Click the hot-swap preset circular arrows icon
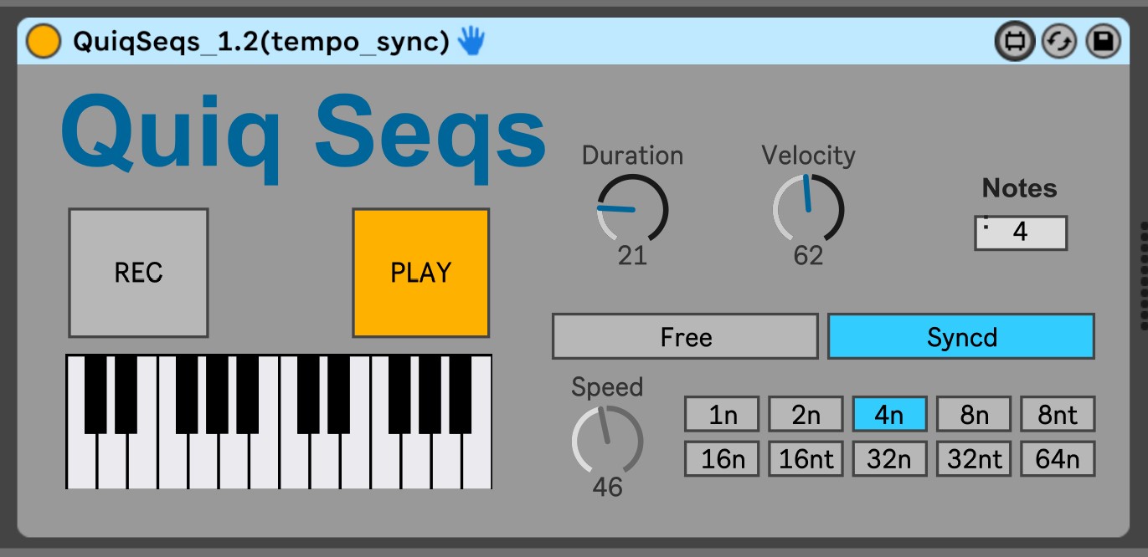The image size is (1148, 557). point(1058,41)
